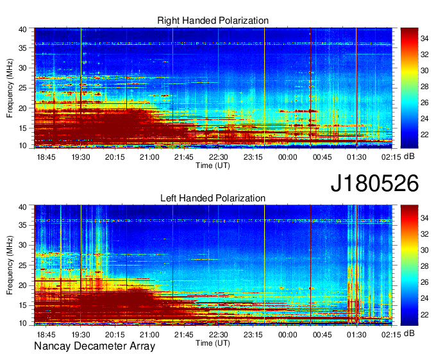Click the 22 value on upper color bar
This screenshot has height=354, width=436.
[424, 135]
